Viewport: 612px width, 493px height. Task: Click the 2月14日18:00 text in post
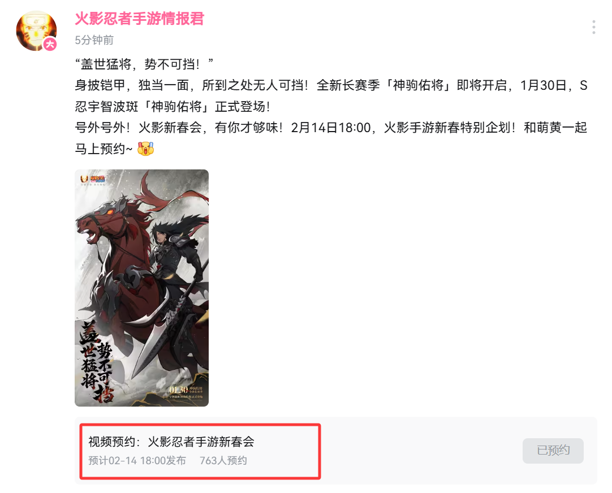331,128
